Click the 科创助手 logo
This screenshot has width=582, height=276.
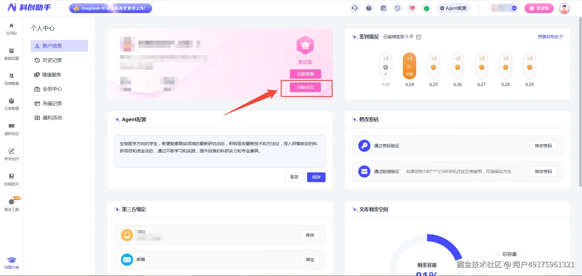(29, 8)
